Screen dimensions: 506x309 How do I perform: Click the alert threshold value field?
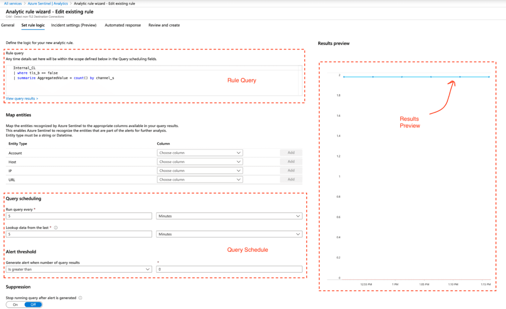[229, 270]
